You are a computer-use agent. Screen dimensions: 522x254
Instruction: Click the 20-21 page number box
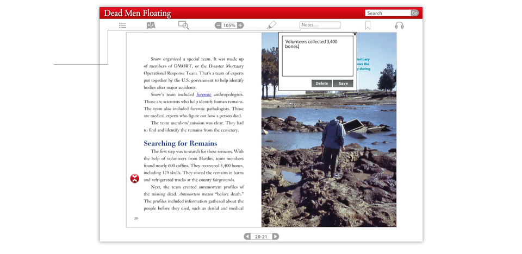(x=262, y=237)
